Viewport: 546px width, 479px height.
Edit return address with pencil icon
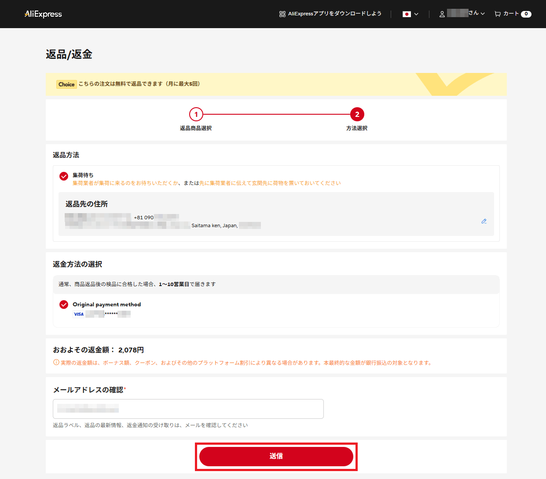click(x=484, y=221)
